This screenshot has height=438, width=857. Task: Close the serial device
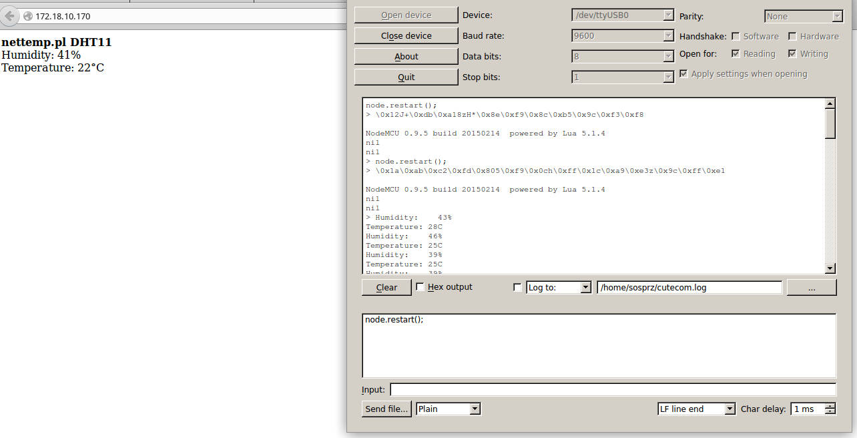point(406,36)
